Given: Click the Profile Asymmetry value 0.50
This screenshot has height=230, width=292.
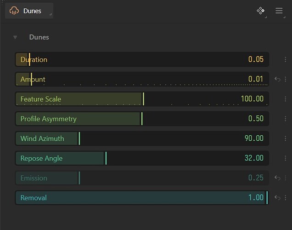Looking at the screenshot, I should click(x=256, y=119).
